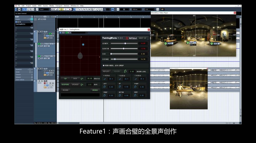Screen dimensions: 256x143
Task: Click the AZIMUTH slider handle
Action: (125, 44)
